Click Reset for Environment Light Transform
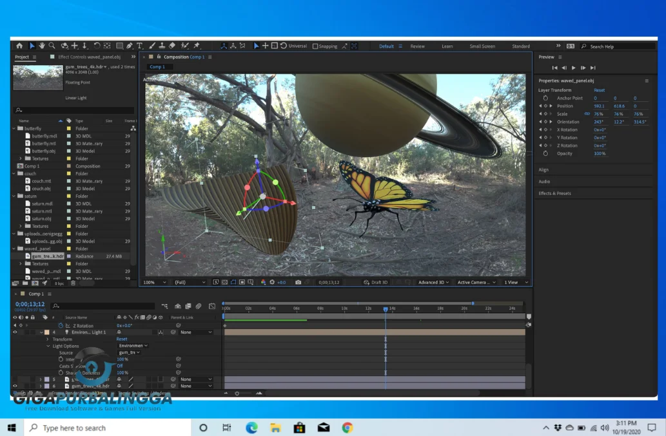The image size is (666, 436). point(122,339)
